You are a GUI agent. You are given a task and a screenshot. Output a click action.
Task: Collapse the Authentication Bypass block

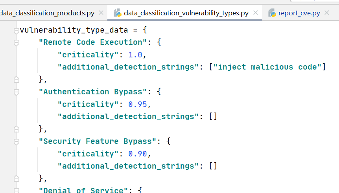(x=17, y=92)
